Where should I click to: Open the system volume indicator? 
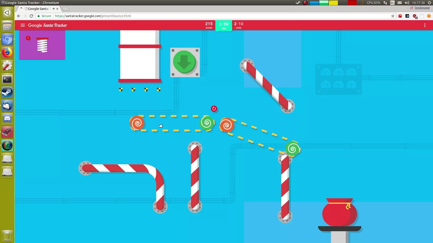tap(407, 3)
